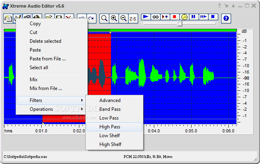Click the green overview progress bar

click(120, 30)
